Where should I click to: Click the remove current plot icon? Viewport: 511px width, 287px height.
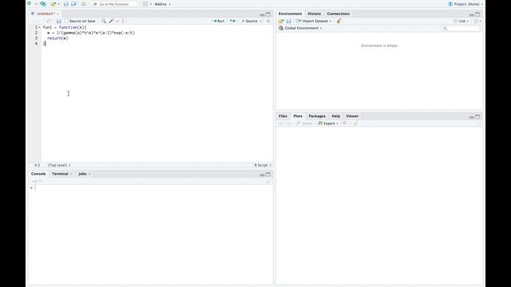344,124
